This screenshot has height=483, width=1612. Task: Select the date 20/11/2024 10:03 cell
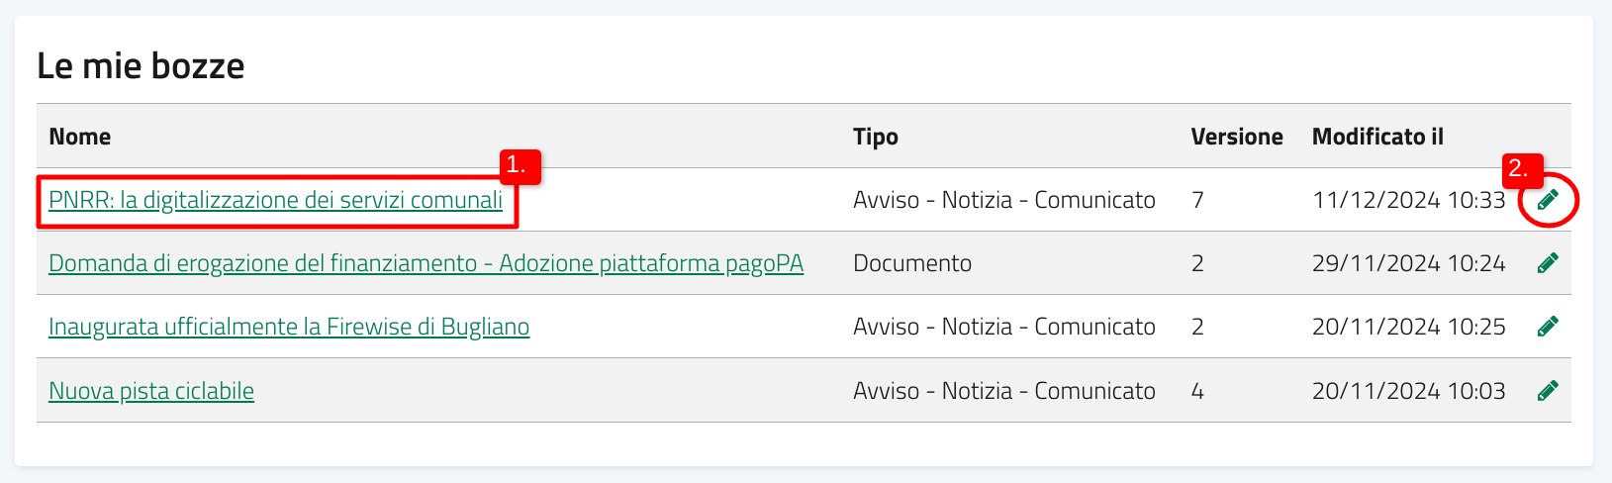(1409, 391)
